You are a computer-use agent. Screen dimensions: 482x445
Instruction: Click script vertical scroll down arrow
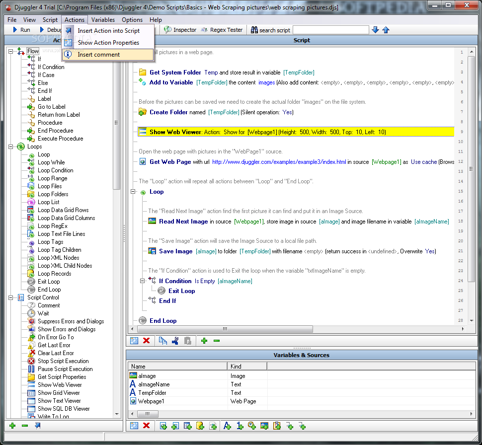pyautogui.click(x=472, y=320)
